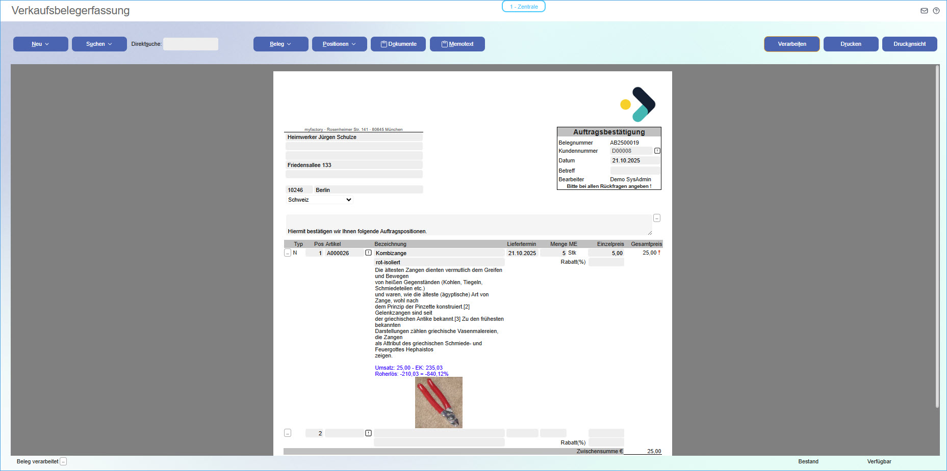Screen dimensions: 947x471
Task: Open the Druckansicht preview
Action: 910,44
